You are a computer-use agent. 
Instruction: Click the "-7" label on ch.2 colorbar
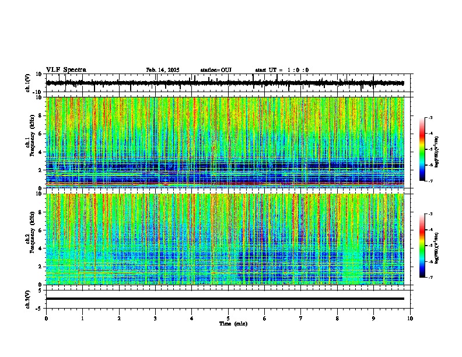tap(430, 277)
